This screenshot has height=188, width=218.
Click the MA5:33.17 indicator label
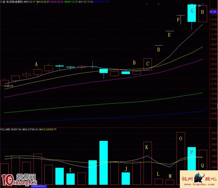[x=30, y=2]
